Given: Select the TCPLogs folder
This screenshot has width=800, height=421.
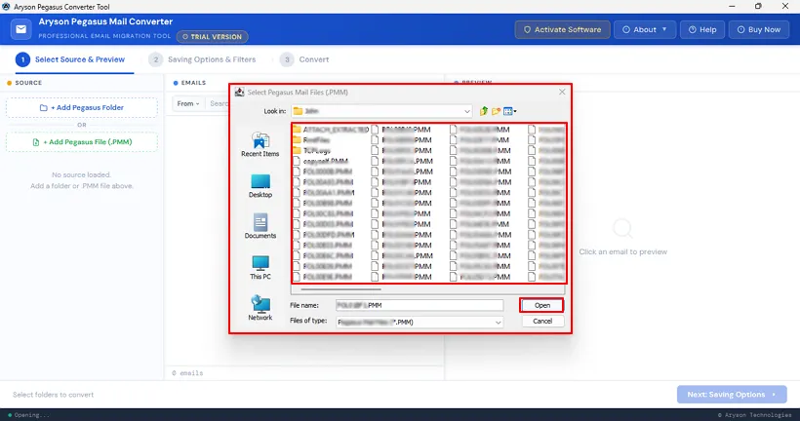Looking at the screenshot, I should (312, 150).
